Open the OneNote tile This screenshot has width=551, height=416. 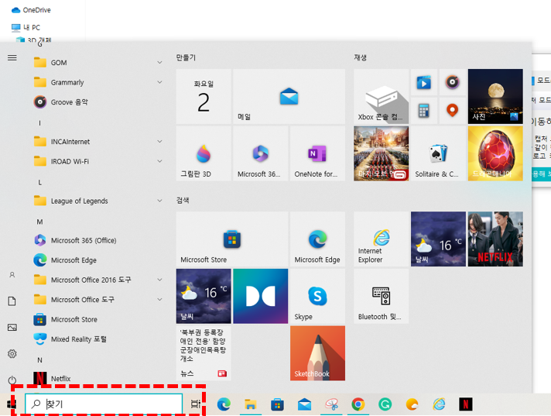[317, 153]
